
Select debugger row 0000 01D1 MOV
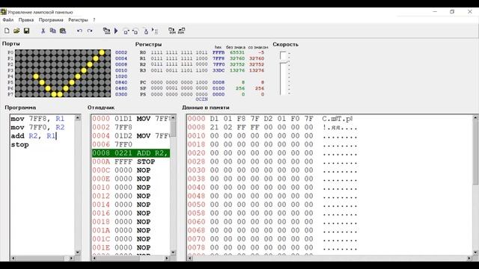pos(131,119)
